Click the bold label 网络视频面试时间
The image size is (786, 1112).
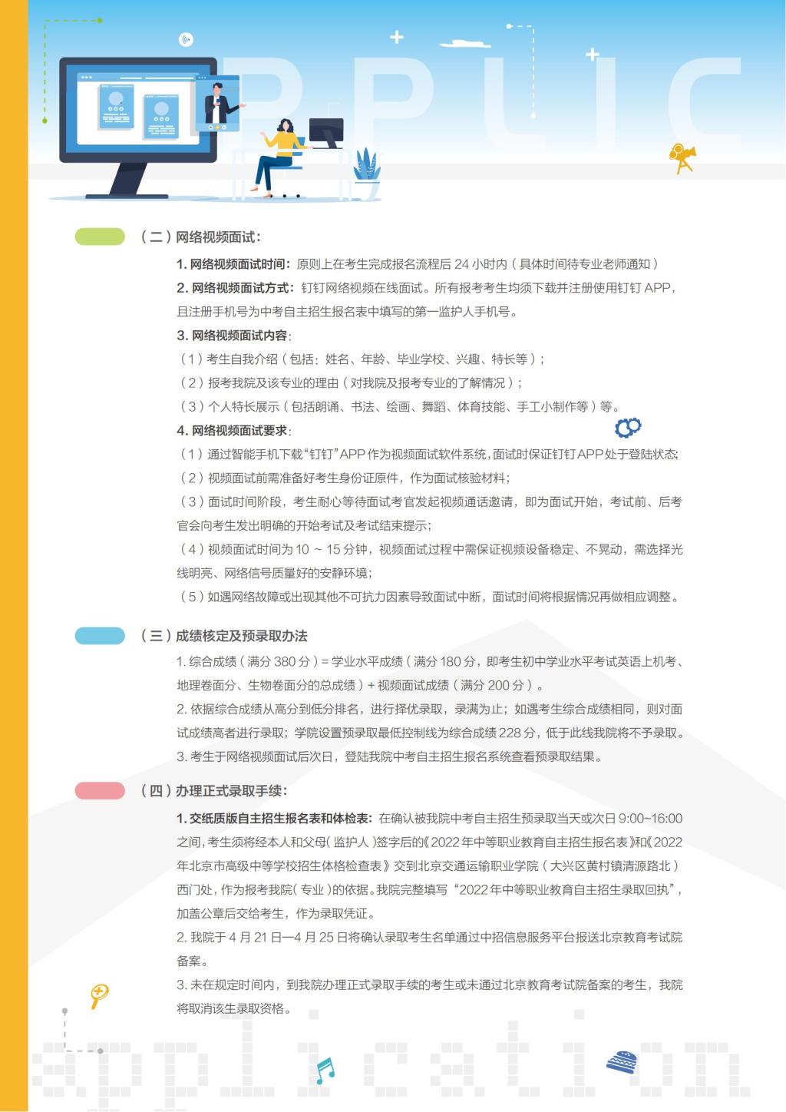tap(233, 264)
